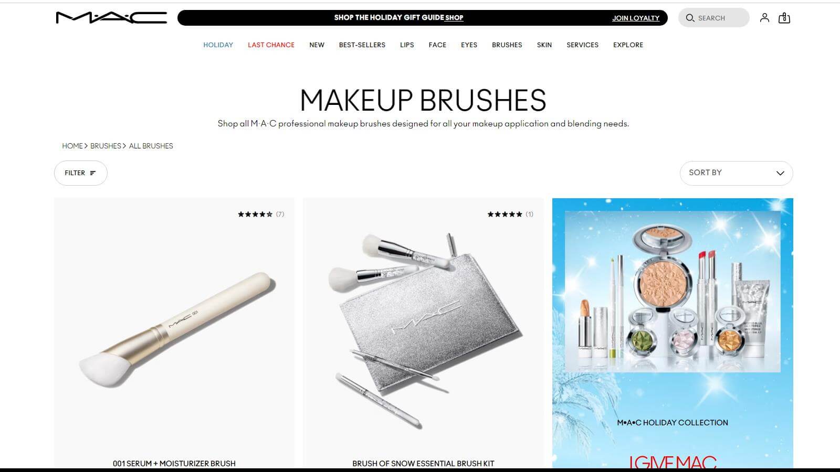840x472 pixels.
Task: Click the Join Loyalty link
Action: (636, 18)
